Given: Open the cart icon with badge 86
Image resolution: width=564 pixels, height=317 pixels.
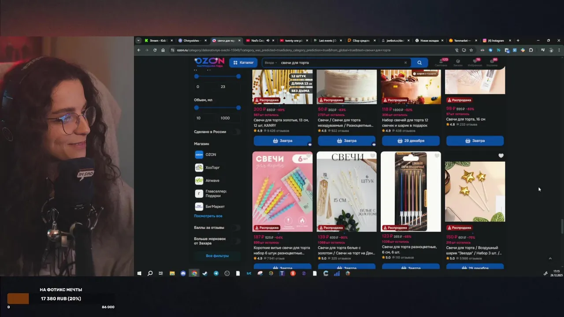Looking at the screenshot, I should (492, 62).
